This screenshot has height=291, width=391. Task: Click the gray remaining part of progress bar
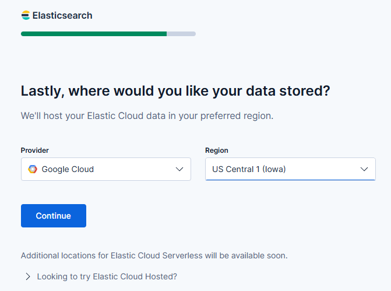[181, 34]
